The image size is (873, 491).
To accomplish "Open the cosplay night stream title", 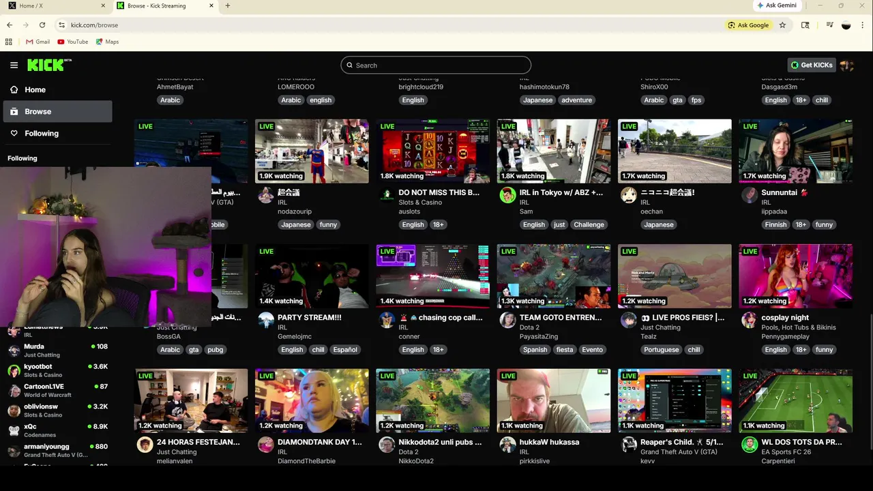I will click(x=785, y=317).
